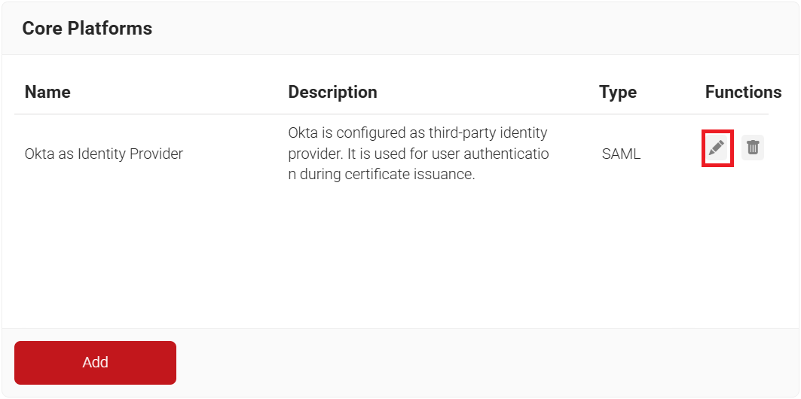Viewport: 801px width, 399px height.
Task: Click the Okta description paragraph
Action: (x=418, y=154)
